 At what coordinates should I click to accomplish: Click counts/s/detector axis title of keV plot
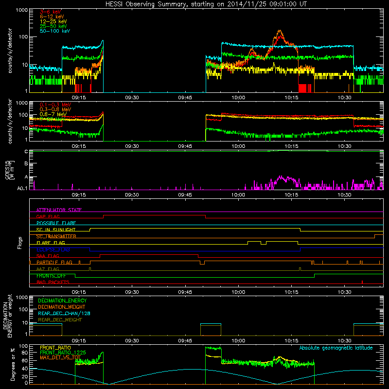pyautogui.click(x=10, y=51)
